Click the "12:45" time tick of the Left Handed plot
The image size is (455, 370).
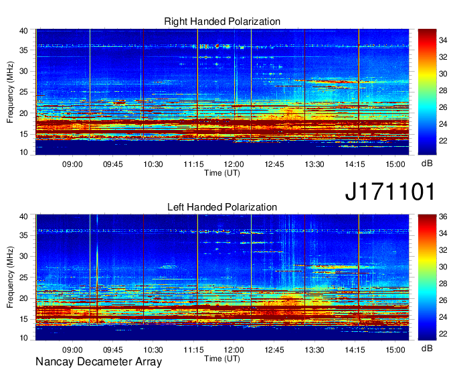pyautogui.click(x=274, y=350)
